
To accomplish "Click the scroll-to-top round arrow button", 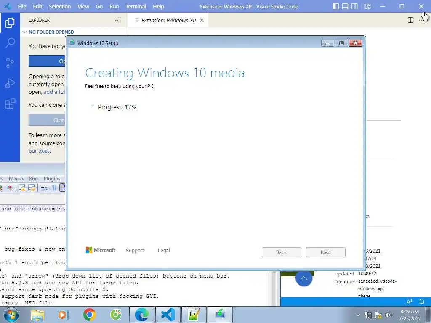I will pos(304,278).
